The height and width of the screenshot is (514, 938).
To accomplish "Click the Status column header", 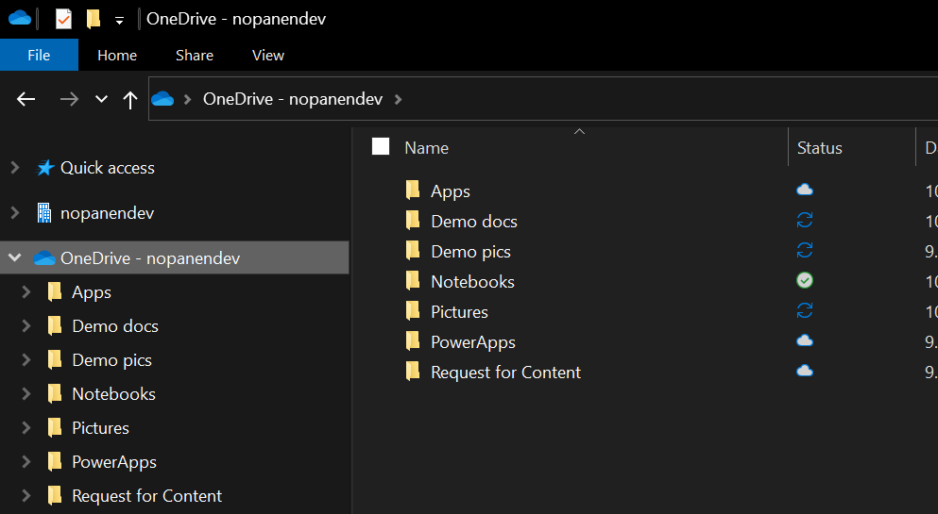I will [x=819, y=148].
